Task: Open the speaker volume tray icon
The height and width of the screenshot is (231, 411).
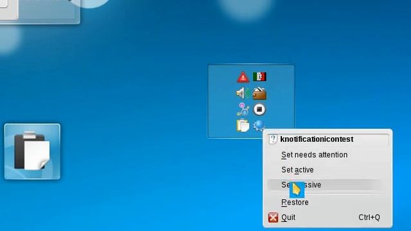Action: (243, 93)
